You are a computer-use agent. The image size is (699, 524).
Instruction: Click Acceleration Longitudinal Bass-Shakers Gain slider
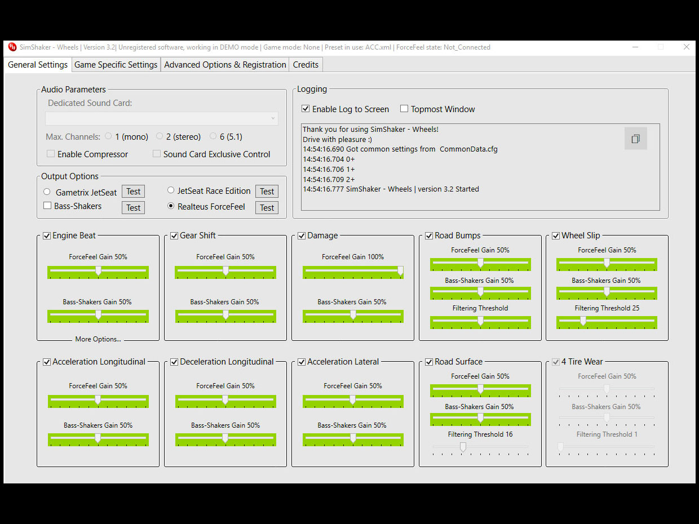tap(98, 439)
